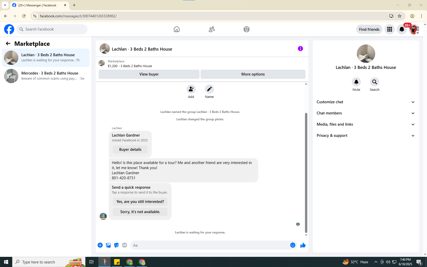This screenshot has height=267, width=427.
Task: Click View buyer button
Action: coord(149,74)
